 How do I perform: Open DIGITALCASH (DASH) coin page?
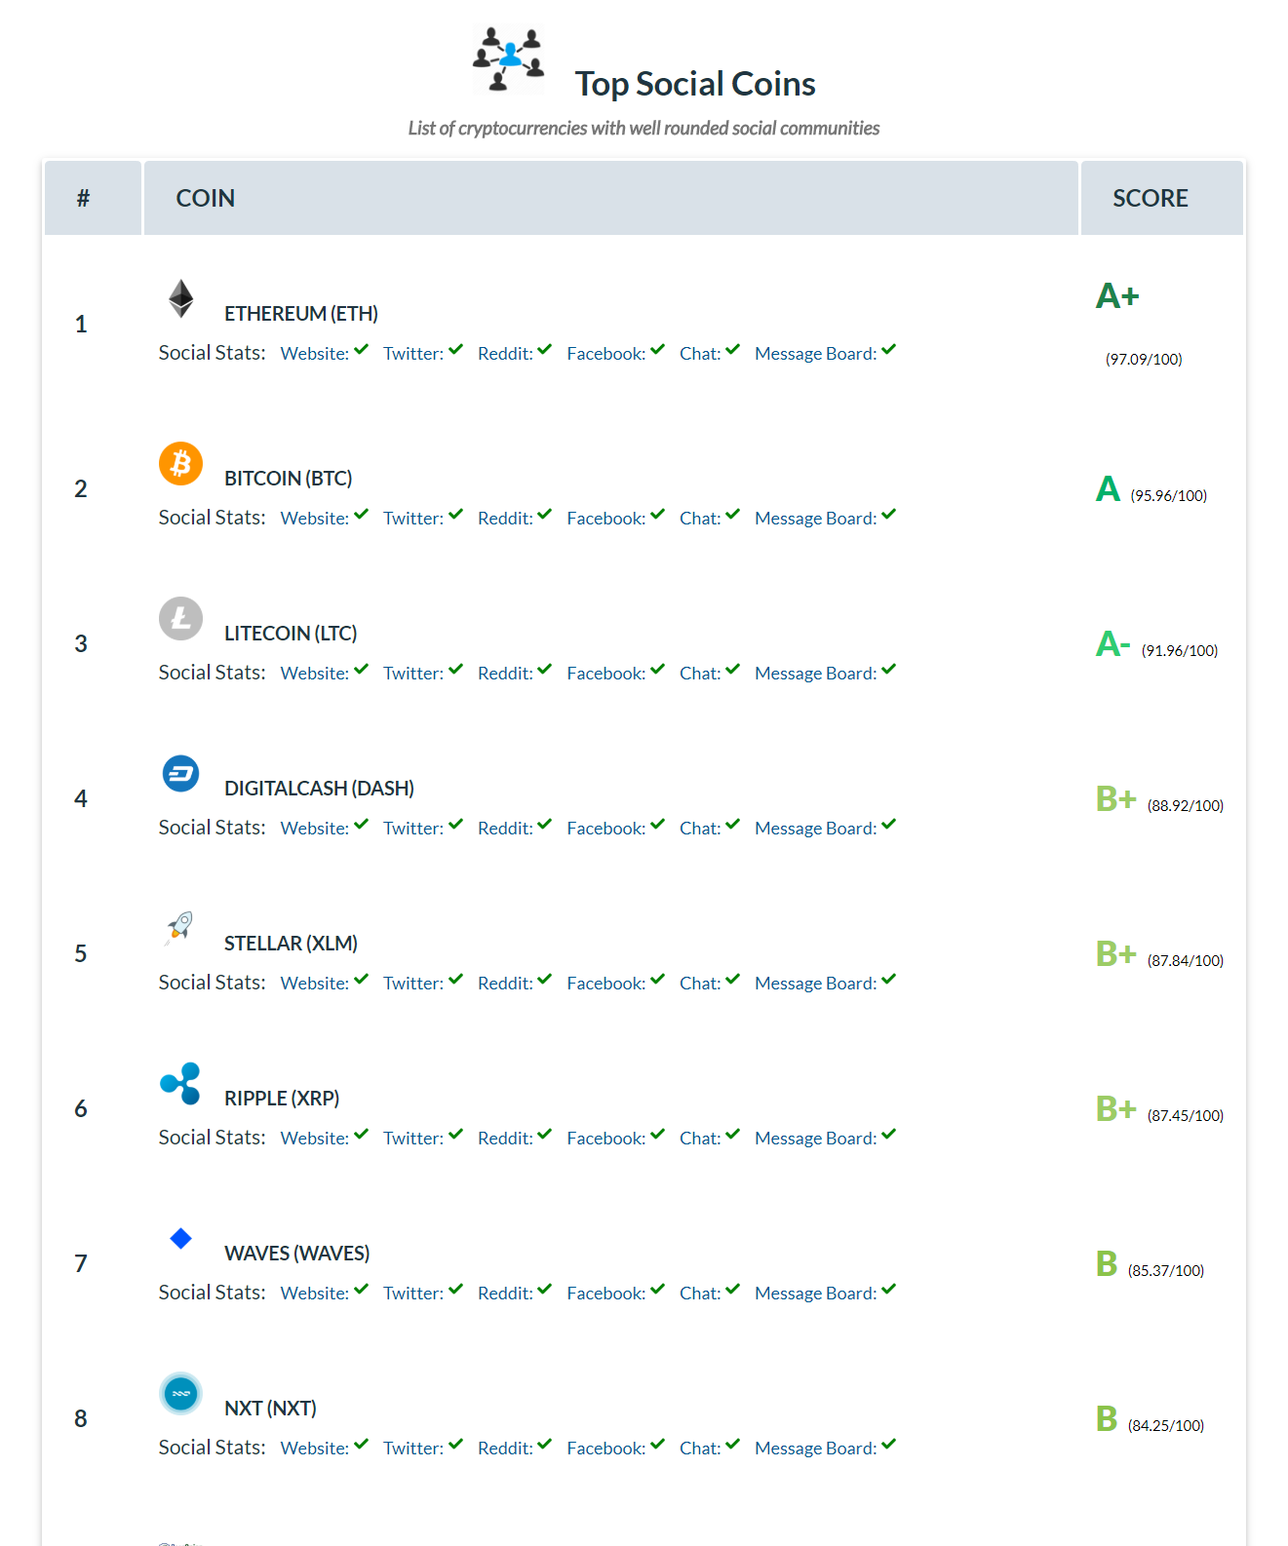coord(320,789)
